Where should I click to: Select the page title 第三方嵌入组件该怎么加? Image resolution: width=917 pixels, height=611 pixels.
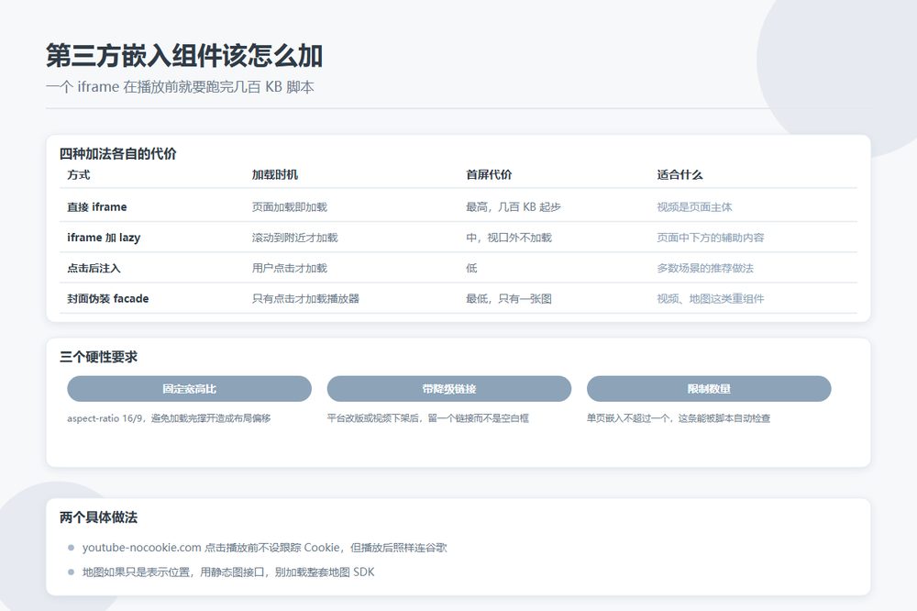(184, 56)
